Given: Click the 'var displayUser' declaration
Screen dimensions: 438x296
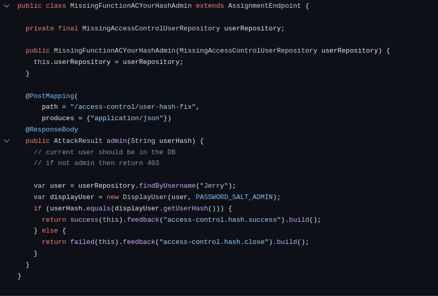Looking at the screenshot, I should 64,197.
